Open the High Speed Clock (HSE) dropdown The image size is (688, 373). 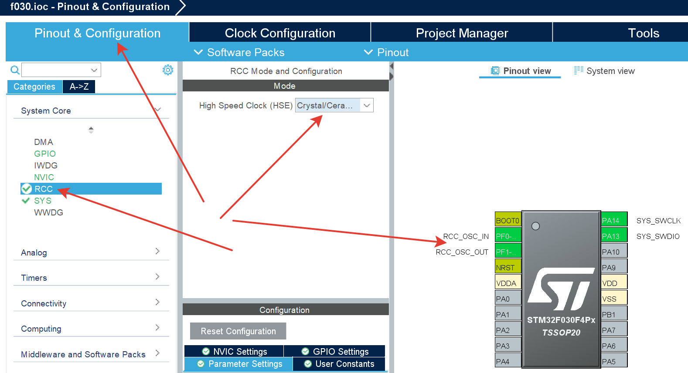(334, 105)
